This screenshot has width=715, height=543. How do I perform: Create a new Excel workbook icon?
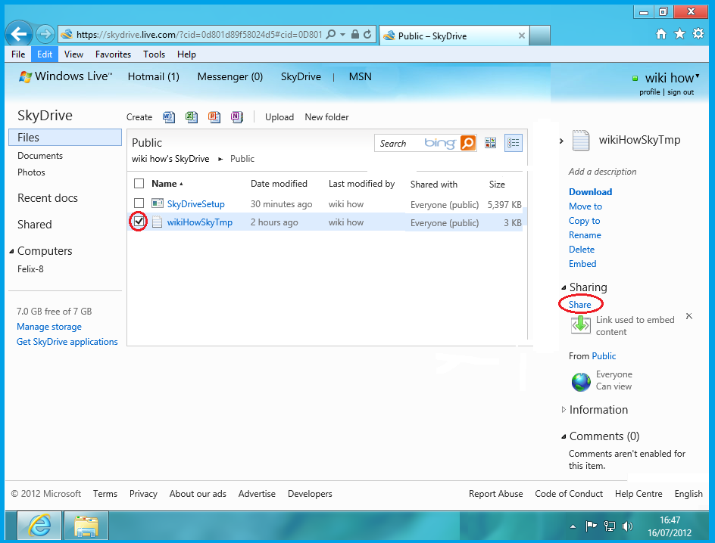[x=191, y=117]
